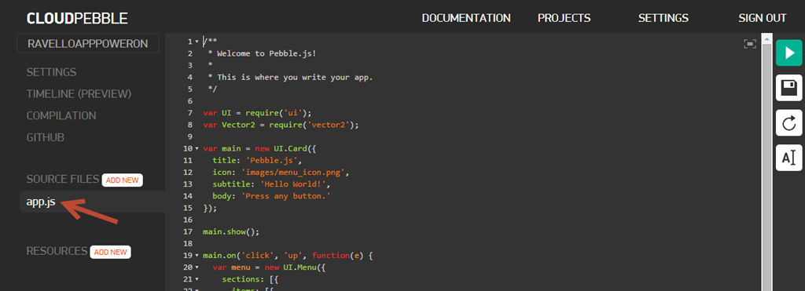Click the 'new UI.Menu({' line
The width and height of the screenshot is (805, 291).
click(x=269, y=267)
